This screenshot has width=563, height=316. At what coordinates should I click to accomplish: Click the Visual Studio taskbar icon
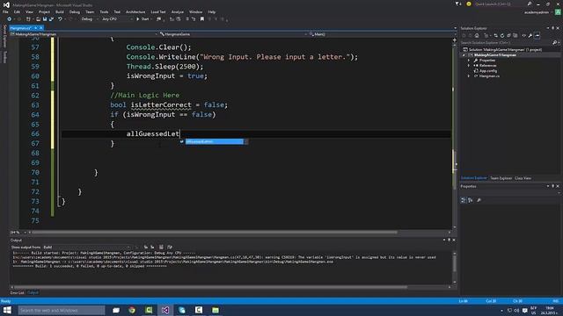165,310
